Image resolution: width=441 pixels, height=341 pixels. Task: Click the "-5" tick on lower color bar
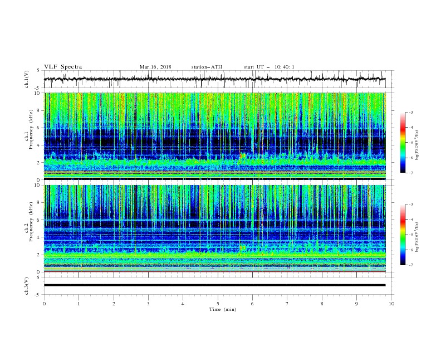411,235
